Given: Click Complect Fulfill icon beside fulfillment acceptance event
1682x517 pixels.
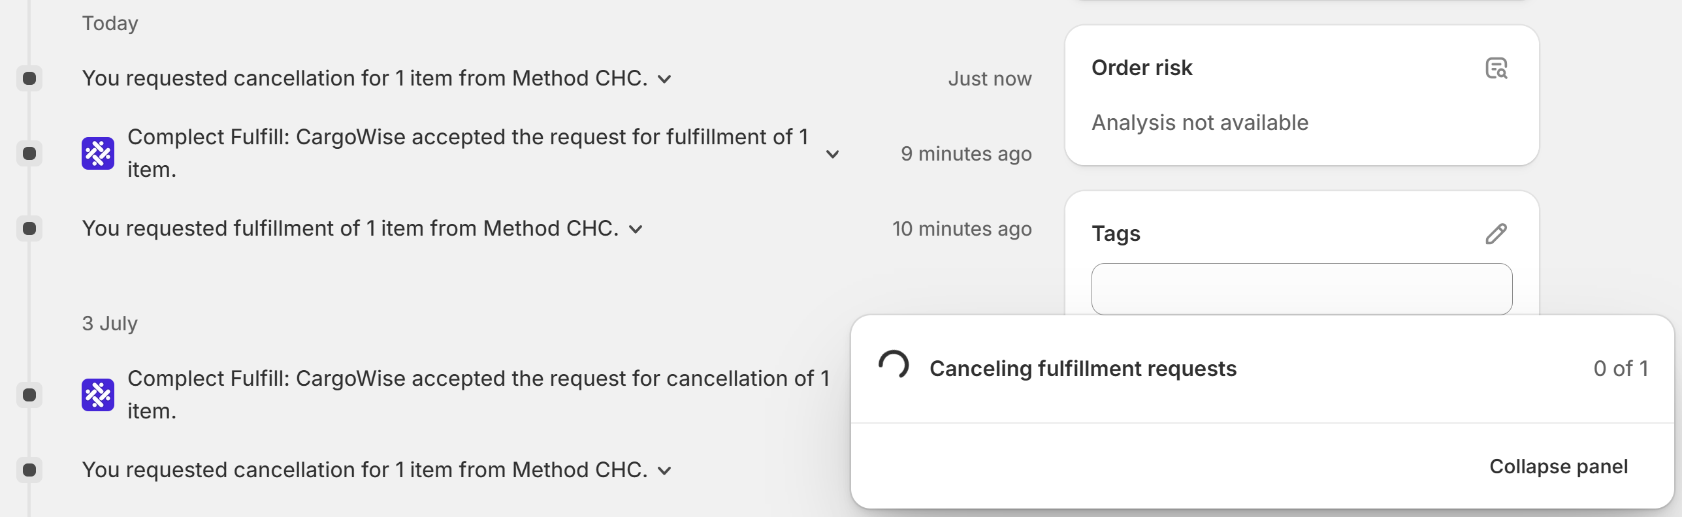Looking at the screenshot, I should [x=98, y=153].
